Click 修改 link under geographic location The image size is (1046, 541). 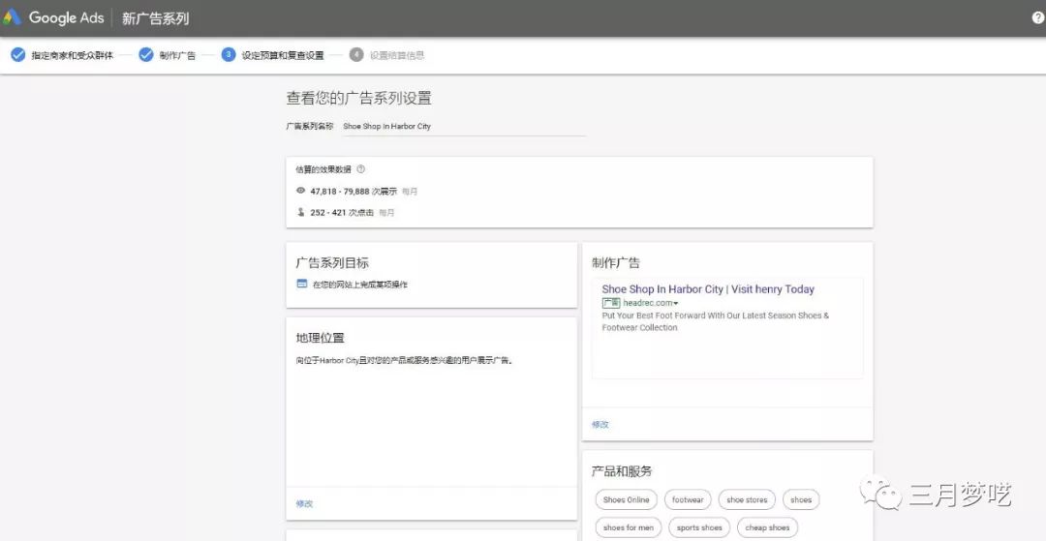point(304,503)
